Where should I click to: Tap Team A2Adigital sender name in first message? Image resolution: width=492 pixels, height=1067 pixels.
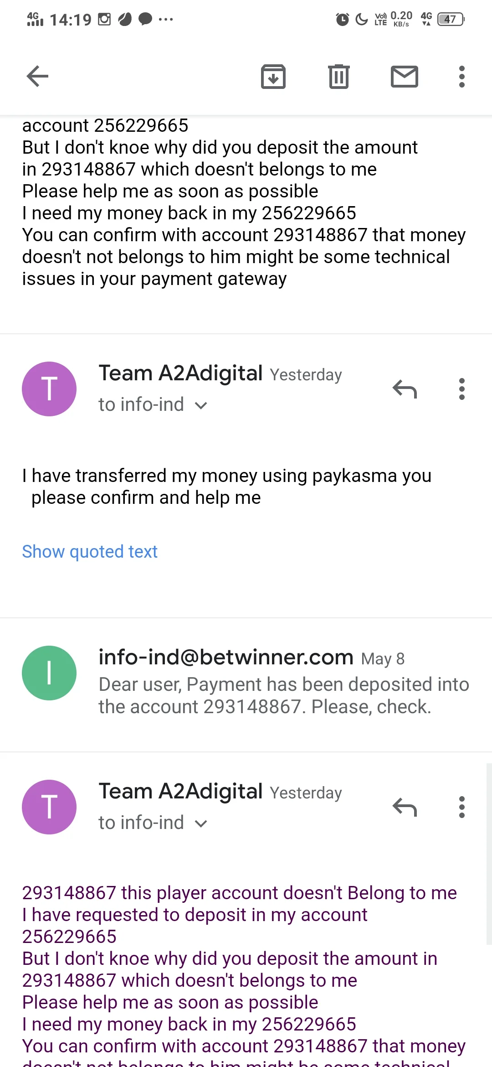(180, 373)
